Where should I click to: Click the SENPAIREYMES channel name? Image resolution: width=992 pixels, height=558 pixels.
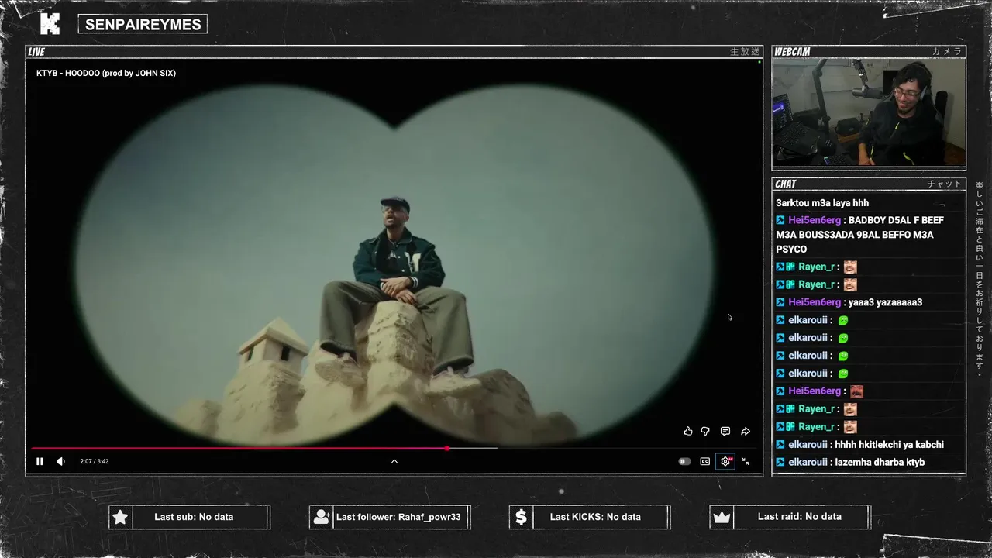tap(143, 25)
